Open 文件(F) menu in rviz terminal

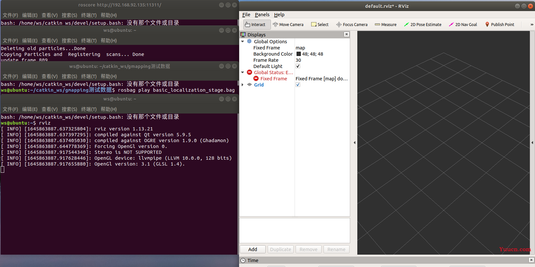click(x=10, y=109)
